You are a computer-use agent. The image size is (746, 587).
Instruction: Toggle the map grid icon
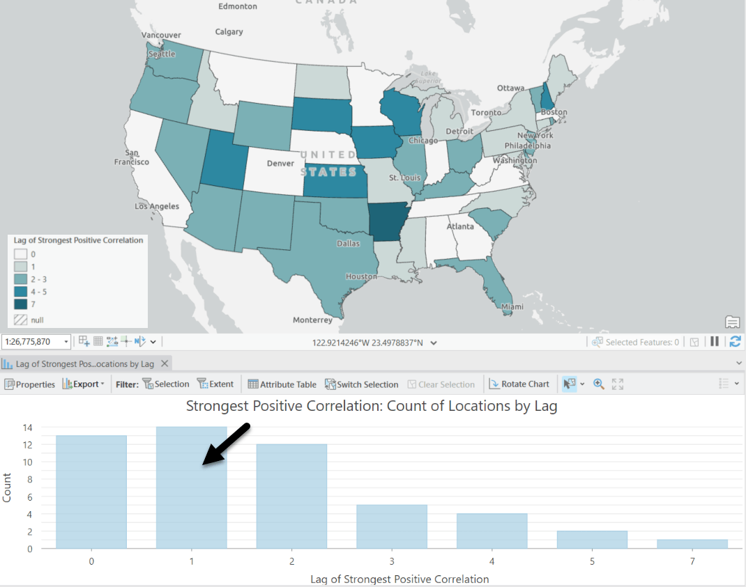point(98,341)
